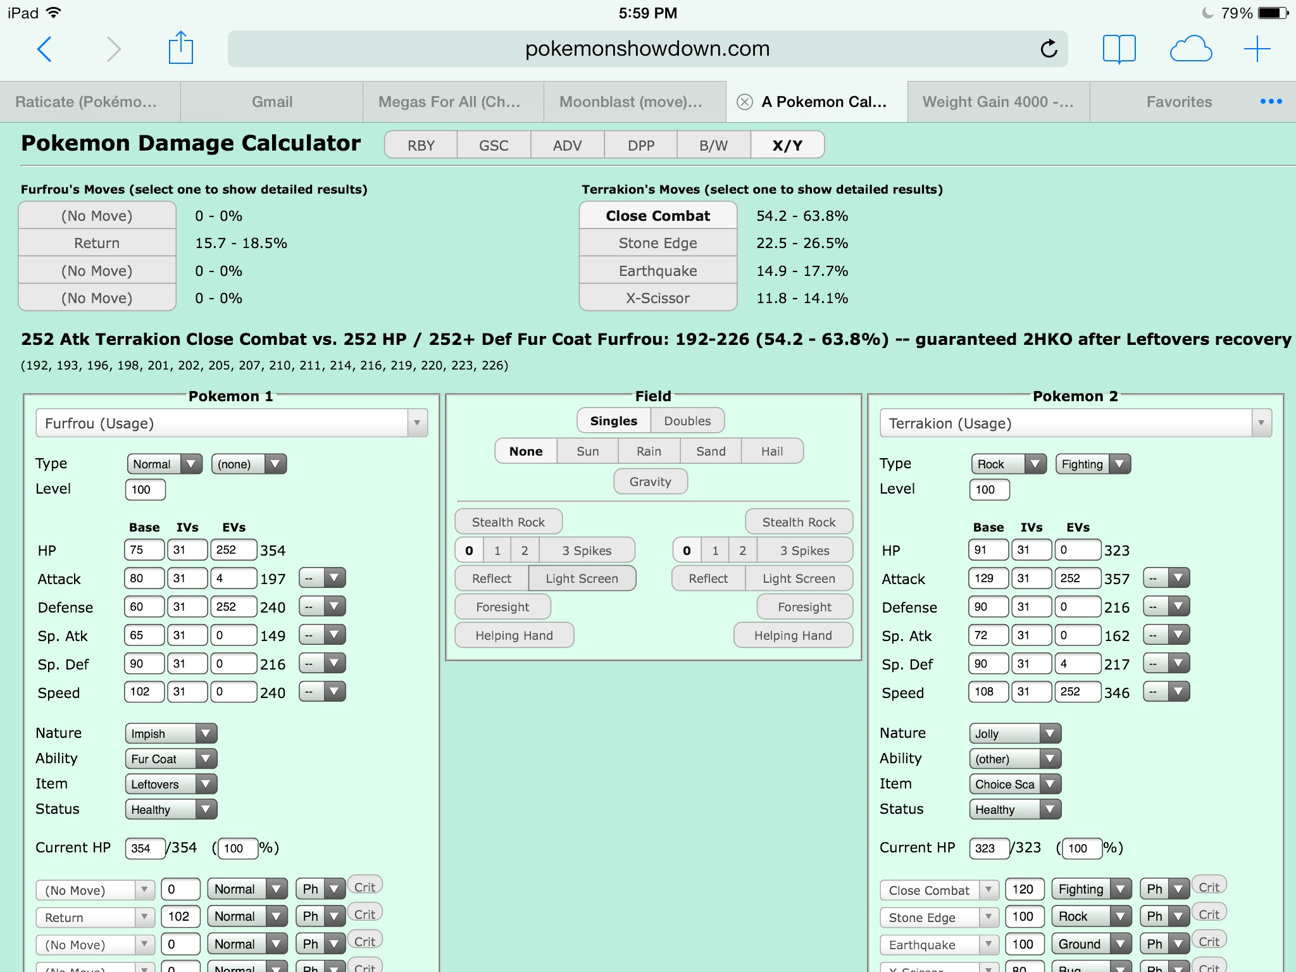
Task: Switch to the B/W generation tab
Action: pos(713,146)
